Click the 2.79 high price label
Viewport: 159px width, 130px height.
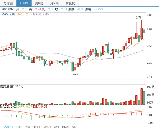pos(139,17)
